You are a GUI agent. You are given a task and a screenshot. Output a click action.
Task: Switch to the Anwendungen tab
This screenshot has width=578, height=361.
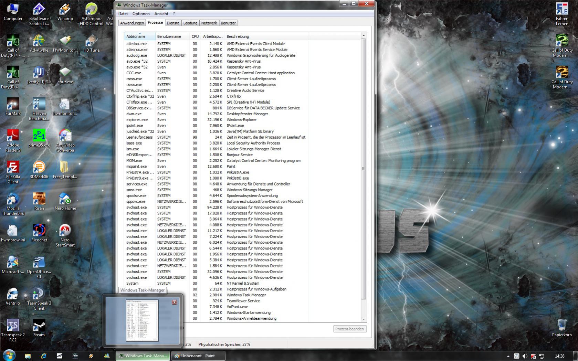click(x=132, y=23)
